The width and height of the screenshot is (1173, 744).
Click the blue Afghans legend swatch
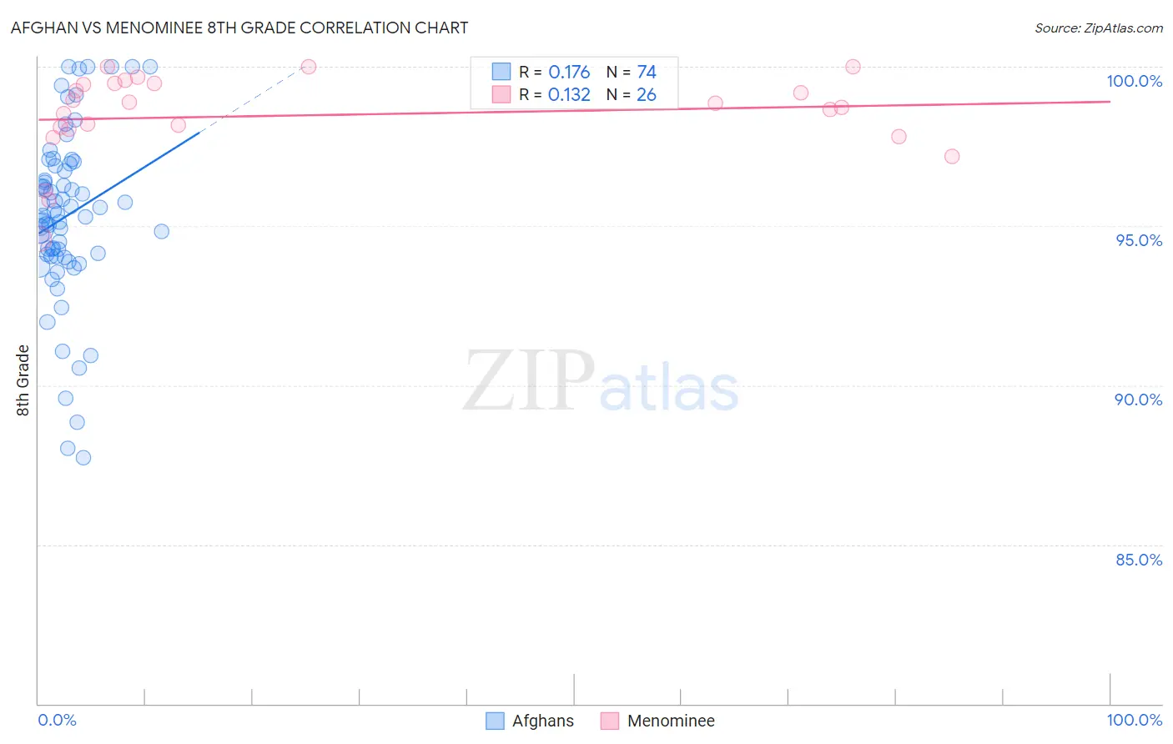click(495, 721)
